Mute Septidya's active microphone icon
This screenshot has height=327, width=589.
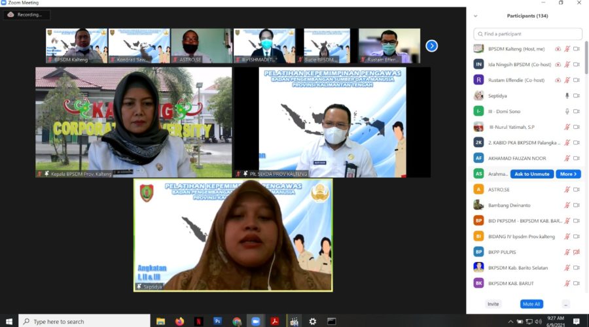point(567,95)
